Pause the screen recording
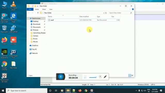This screenshot has width=165, height=93. click(61, 76)
